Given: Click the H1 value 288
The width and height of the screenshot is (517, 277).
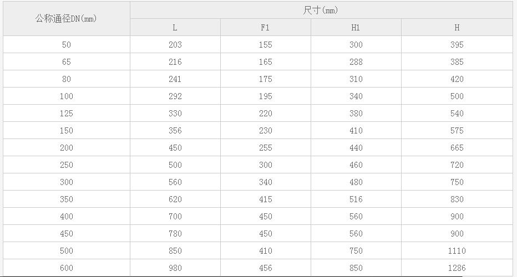Looking at the screenshot, I should coord(356,62).
